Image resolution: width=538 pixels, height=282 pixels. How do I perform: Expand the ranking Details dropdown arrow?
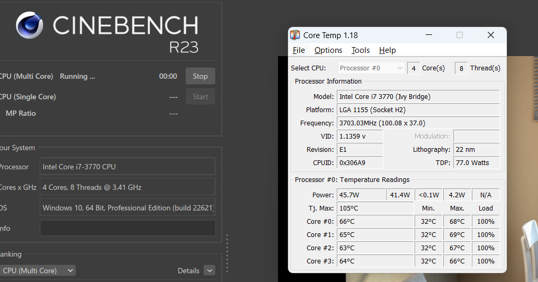click(209, 271)
